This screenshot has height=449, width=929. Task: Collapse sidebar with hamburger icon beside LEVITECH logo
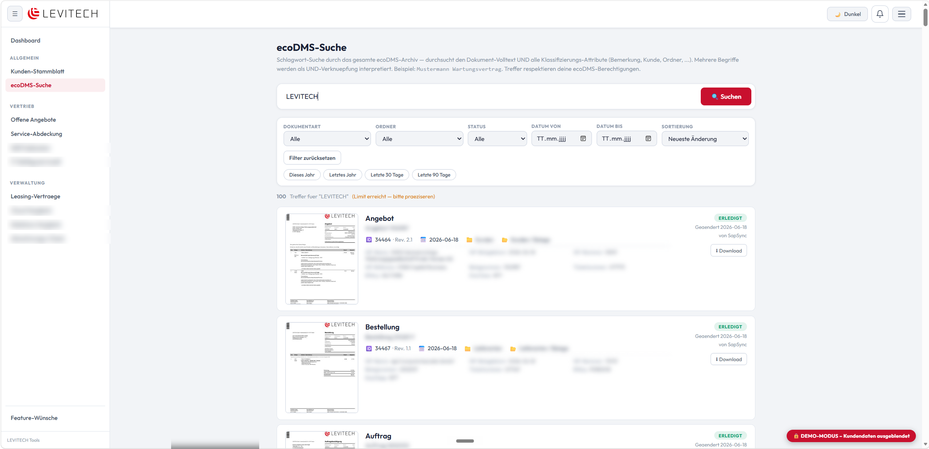[x=15, y=14]
